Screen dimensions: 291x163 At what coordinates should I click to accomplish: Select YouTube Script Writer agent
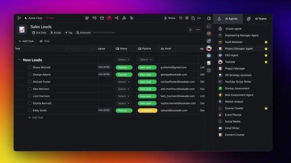tap(238, 82)
